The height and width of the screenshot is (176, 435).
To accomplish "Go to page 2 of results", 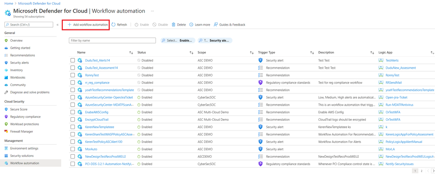I will (x=422, y=171).
